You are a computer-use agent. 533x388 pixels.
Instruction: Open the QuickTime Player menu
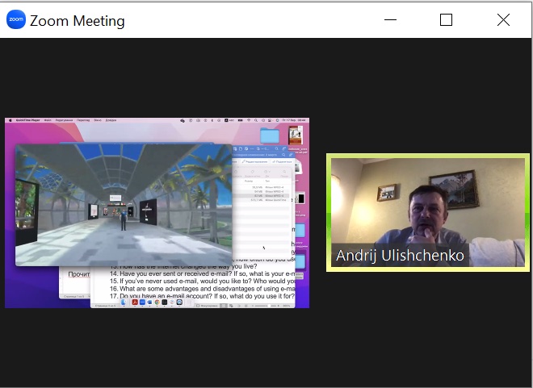[28, 120]
